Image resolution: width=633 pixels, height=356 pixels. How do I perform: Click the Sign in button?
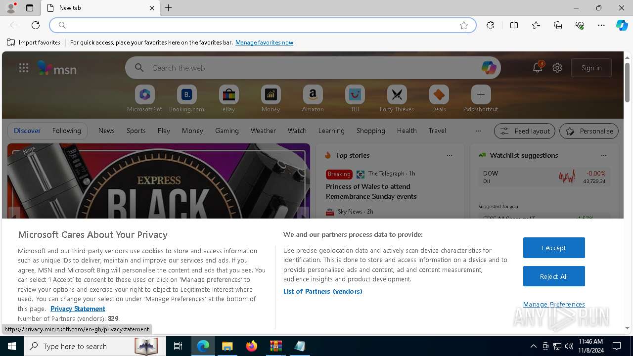591,68
